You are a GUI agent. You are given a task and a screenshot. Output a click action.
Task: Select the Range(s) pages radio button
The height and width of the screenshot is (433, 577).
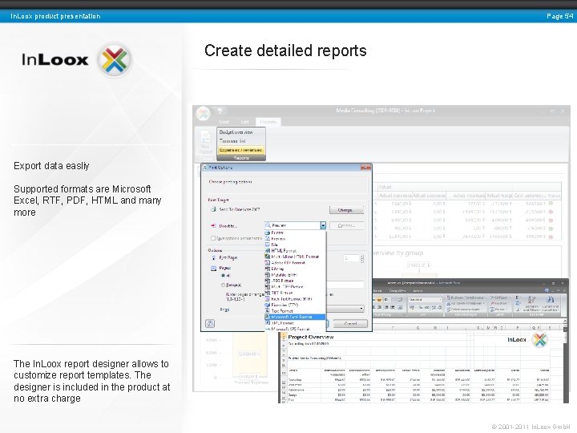223,285
